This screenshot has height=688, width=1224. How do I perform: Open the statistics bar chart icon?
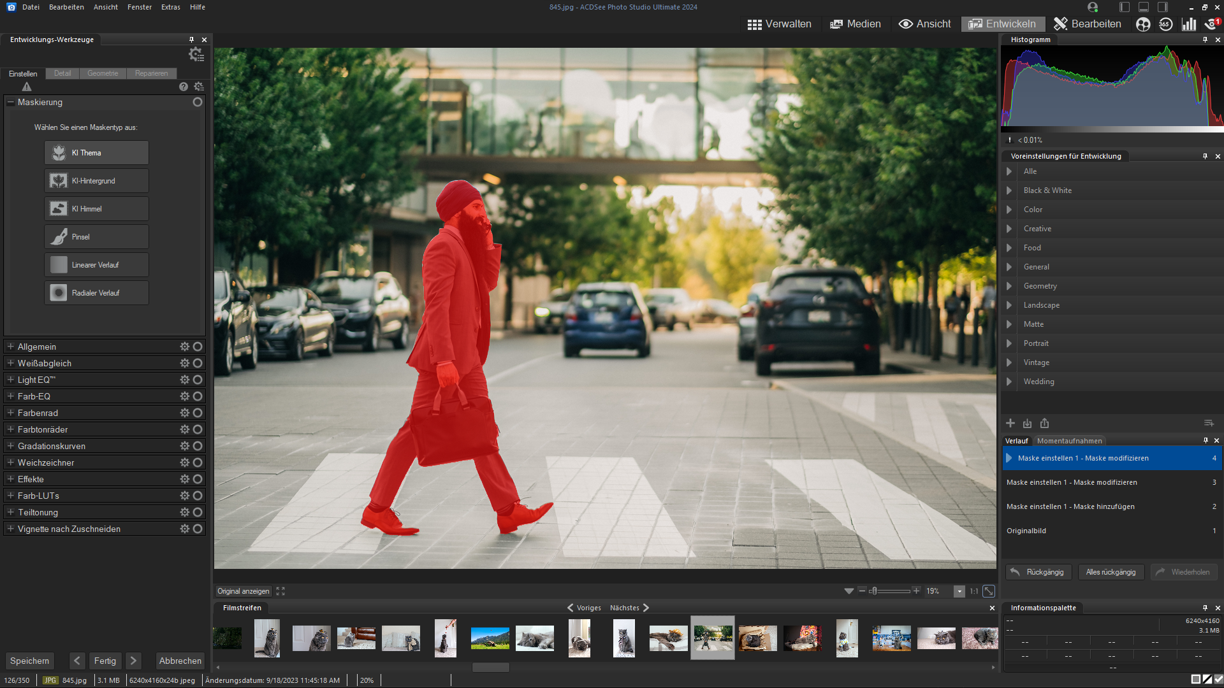(1188, 24)
